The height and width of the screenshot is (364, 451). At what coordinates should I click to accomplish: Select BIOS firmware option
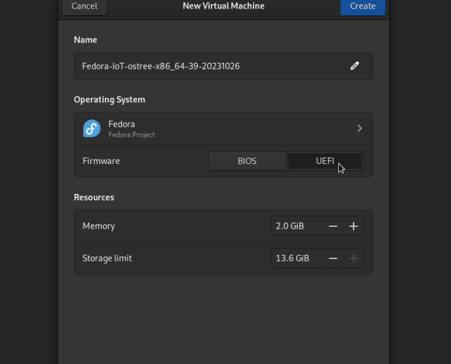(x=247, y=162)
